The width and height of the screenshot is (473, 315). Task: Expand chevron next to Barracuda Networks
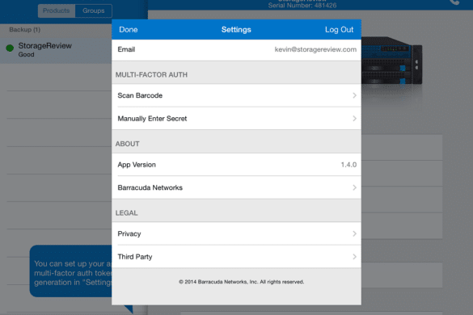tap(354, 187)
